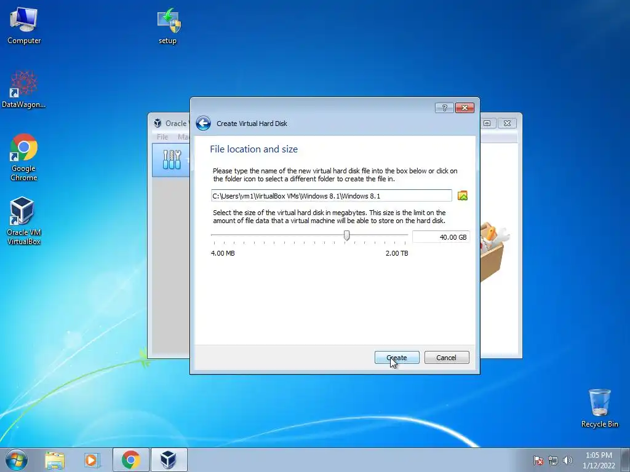Select the DataWagon desktop shortcut
Screen dimensions: 630x472
pos(24,89)
